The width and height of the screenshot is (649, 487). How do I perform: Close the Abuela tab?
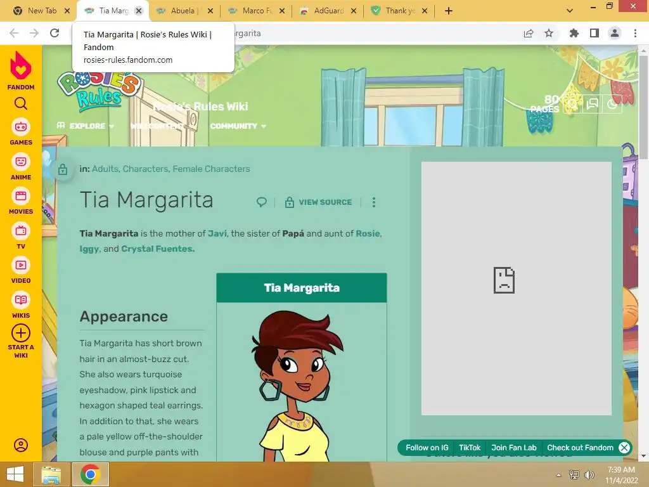coord(210,11)
